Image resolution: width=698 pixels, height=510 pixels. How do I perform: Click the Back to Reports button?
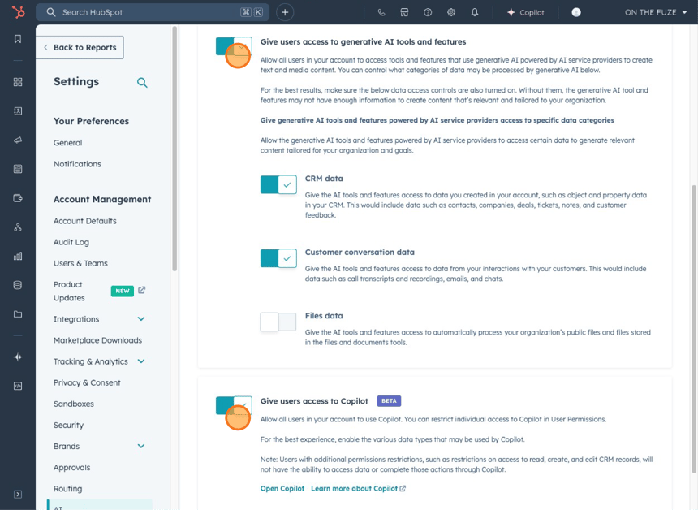pyautogui.click(x=80, y=47)
